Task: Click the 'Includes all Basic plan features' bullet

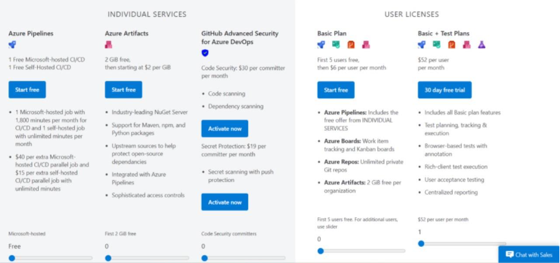Action: [462, 113]
